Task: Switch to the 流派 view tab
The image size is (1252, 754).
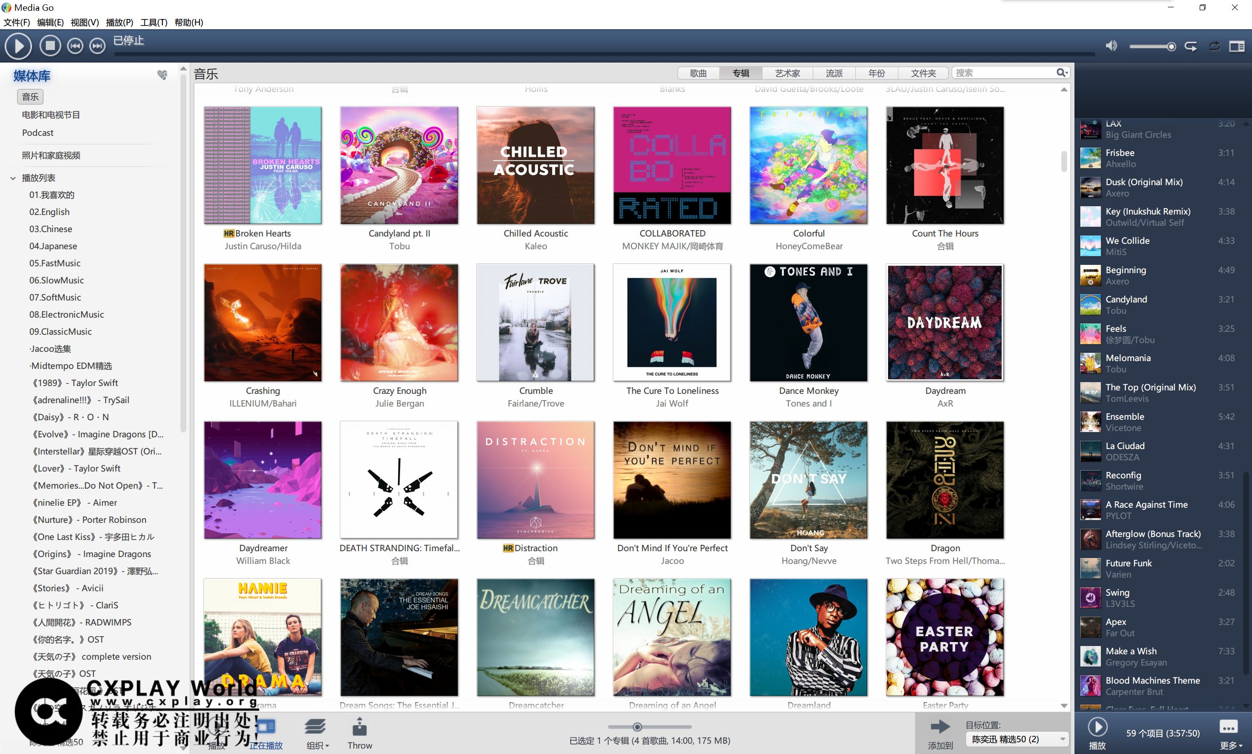Action: pos(834,73)
